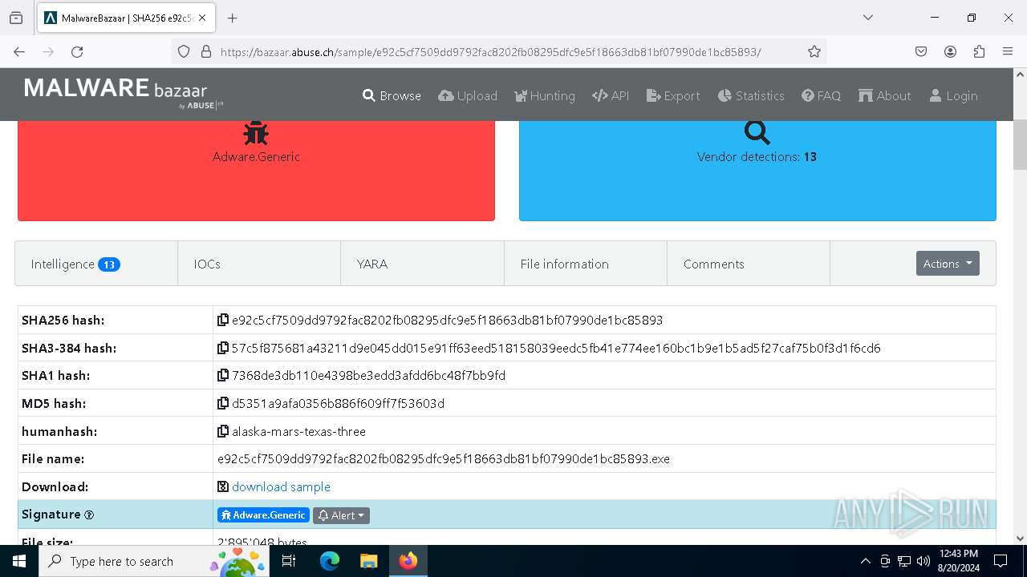Viewport: 1027px width, 577px height.
Task: Open the File information tab
Action: click(586, 264)
